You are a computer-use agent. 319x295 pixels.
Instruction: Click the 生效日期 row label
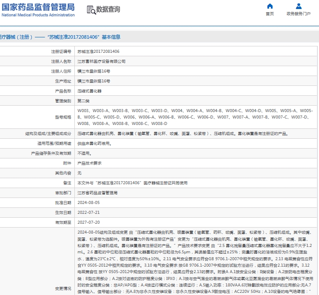click(63, 213)
